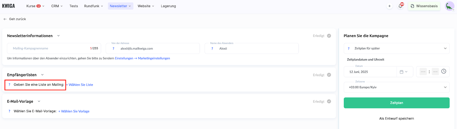
Task: Click the Geh zurück link
Action: tap(17, 19)
